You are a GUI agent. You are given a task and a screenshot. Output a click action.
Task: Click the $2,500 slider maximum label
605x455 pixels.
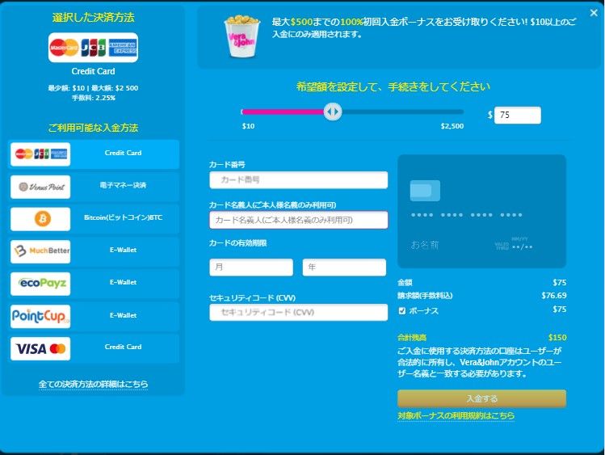coord(452,126)
